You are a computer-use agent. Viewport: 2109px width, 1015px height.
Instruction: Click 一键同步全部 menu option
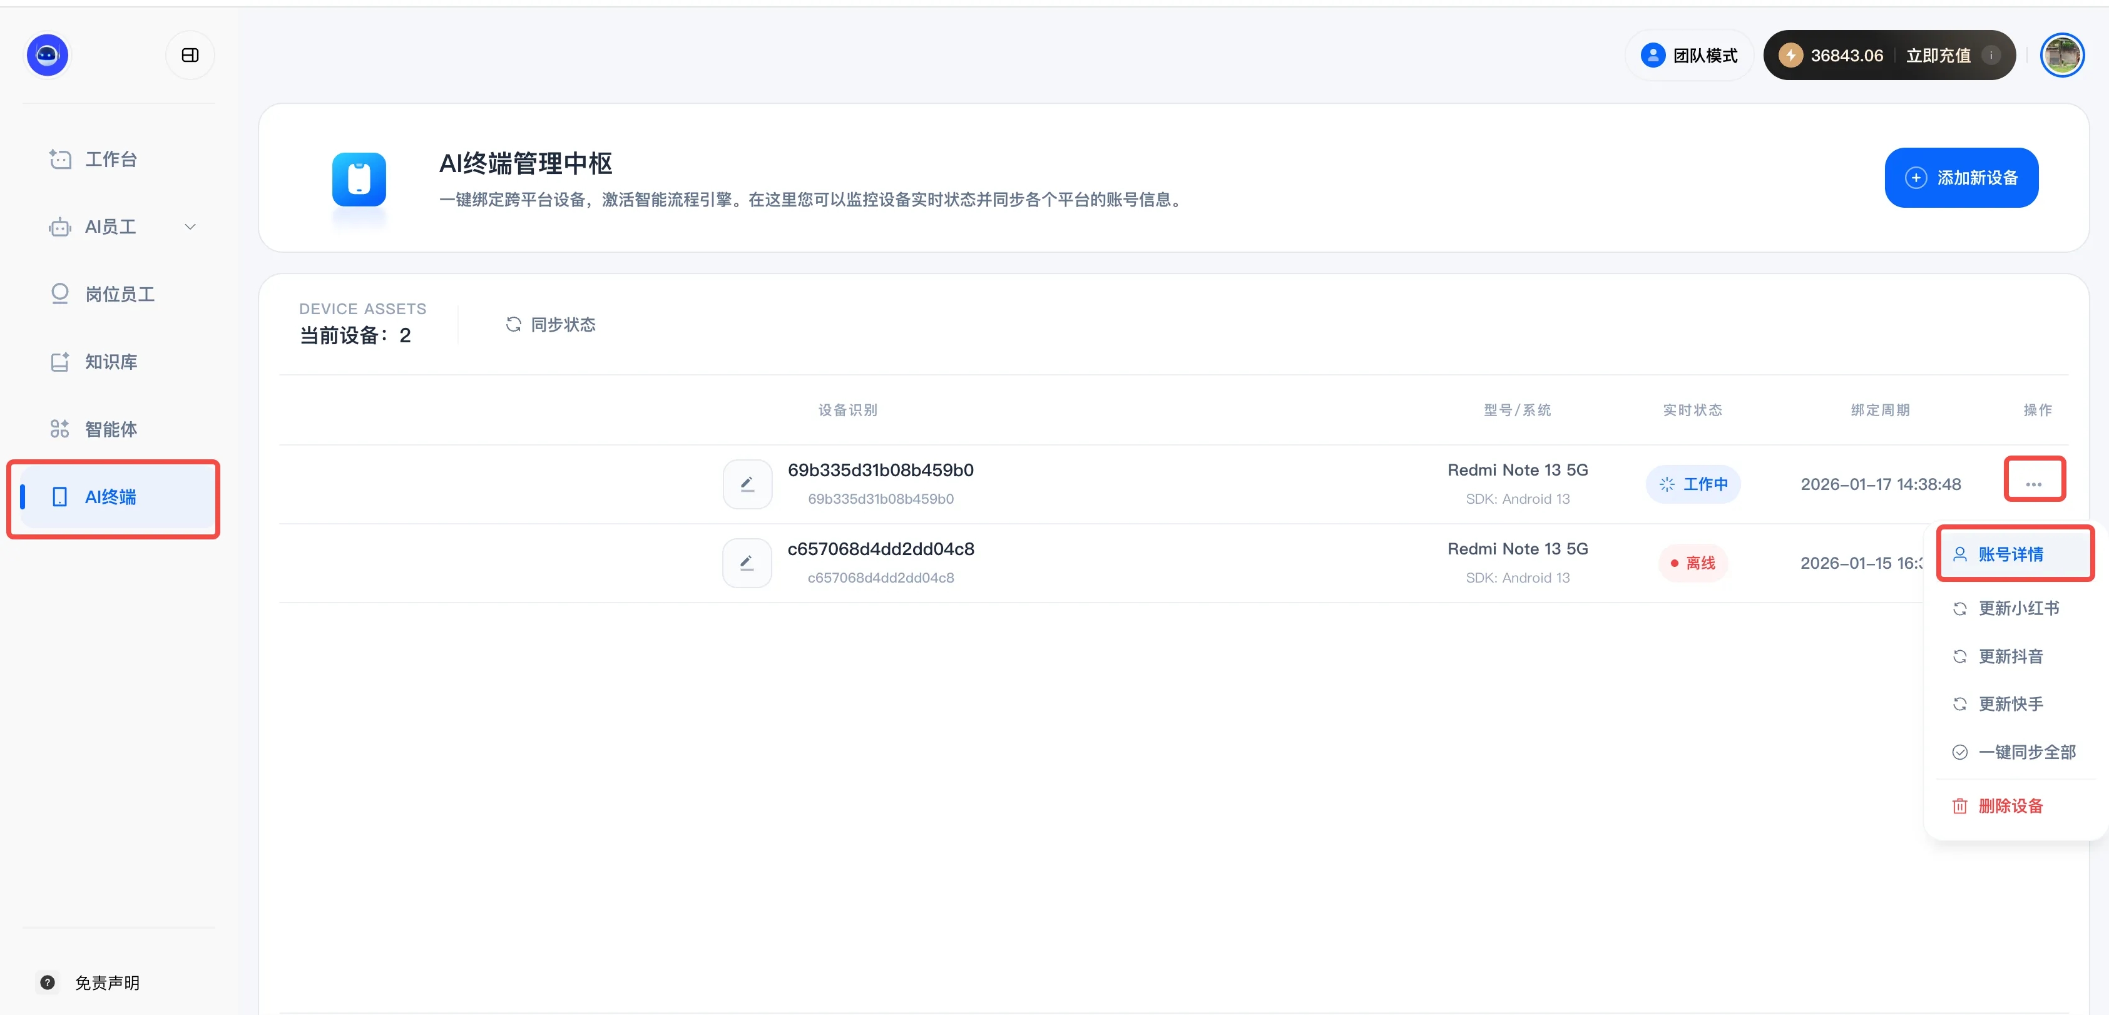pos(2026,752)
